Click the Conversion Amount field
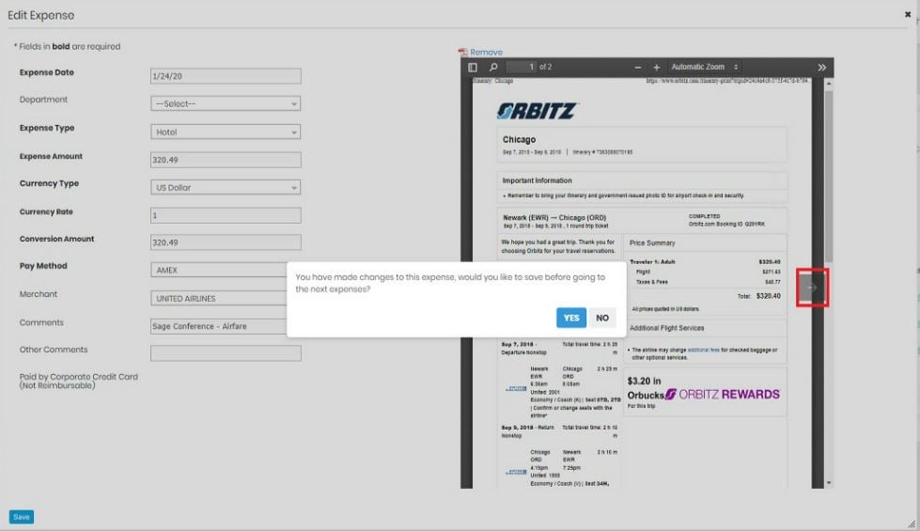 226,242
